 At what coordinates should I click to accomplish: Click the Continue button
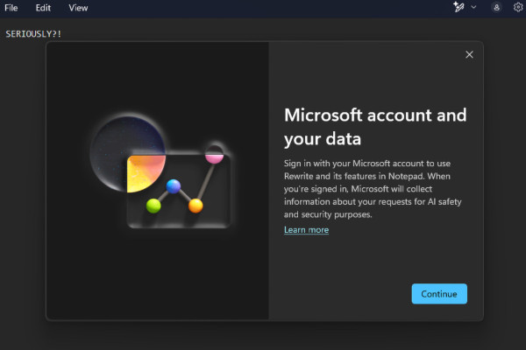439,294
